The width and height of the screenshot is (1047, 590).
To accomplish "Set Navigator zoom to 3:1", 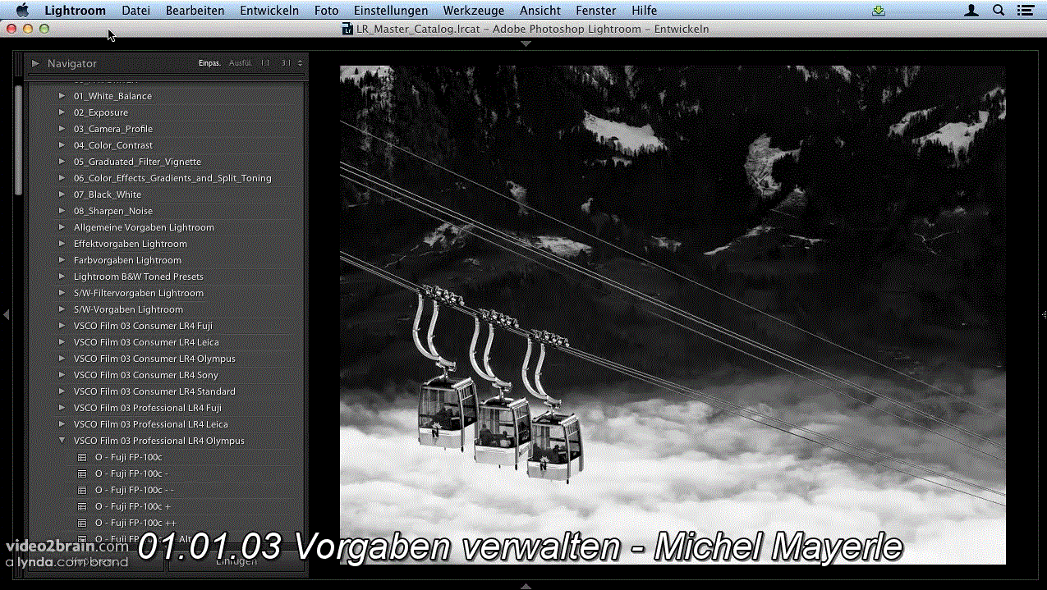I will click(286, 63).
